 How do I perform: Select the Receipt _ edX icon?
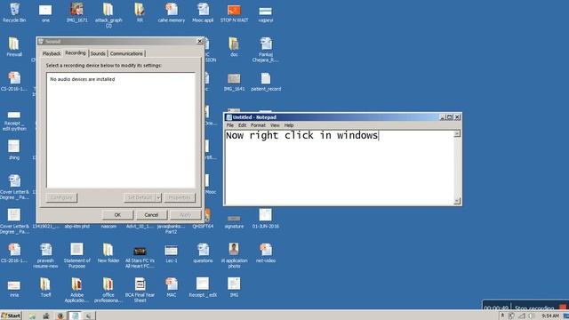(203, 287)
